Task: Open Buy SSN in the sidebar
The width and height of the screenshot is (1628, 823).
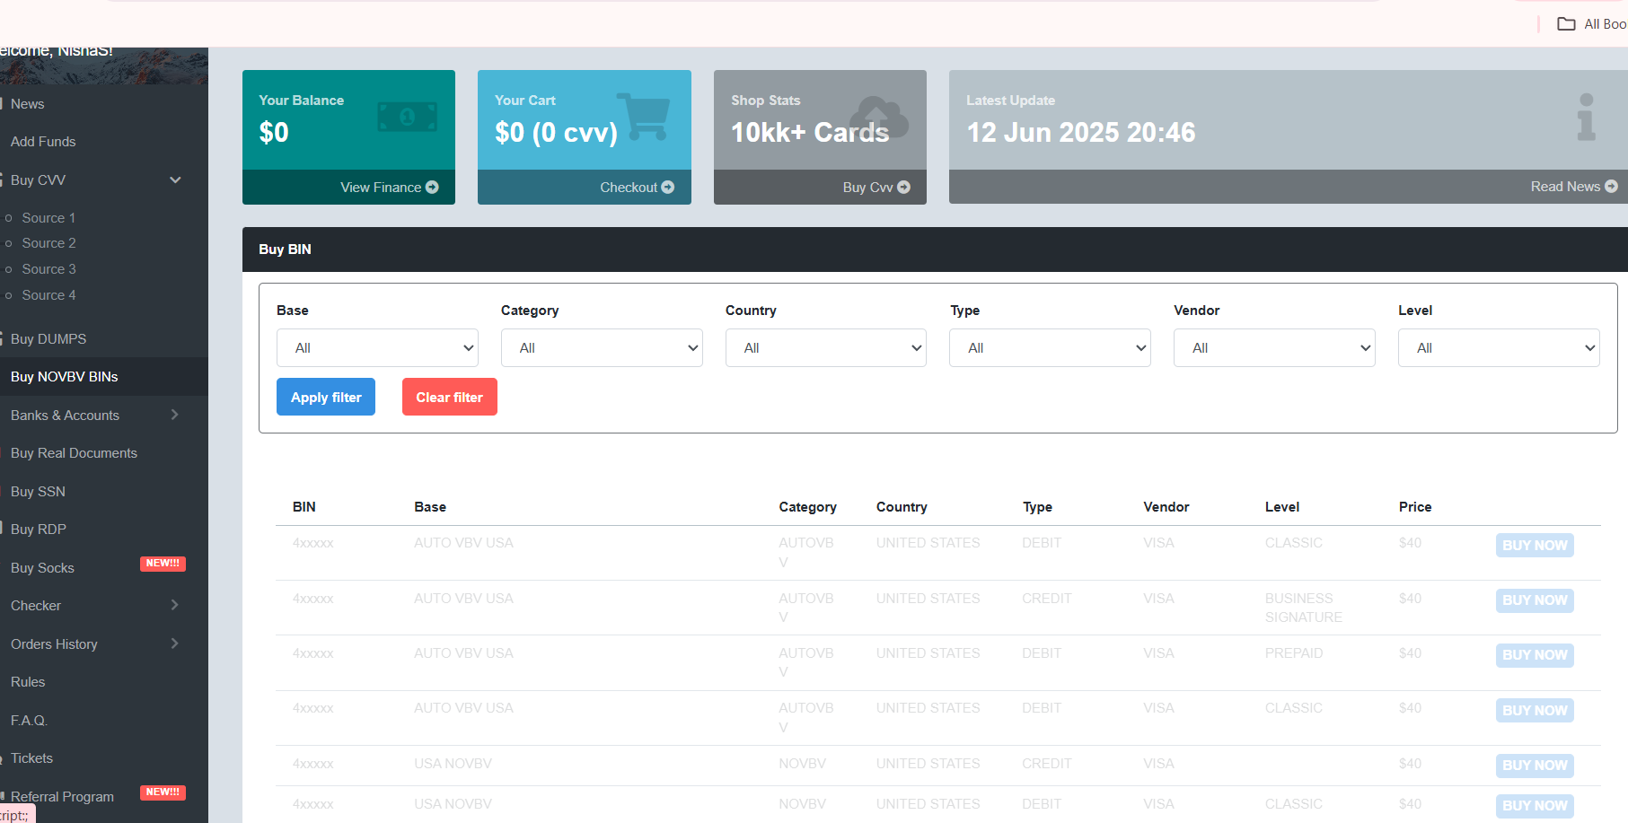Action: coord(38,492)
